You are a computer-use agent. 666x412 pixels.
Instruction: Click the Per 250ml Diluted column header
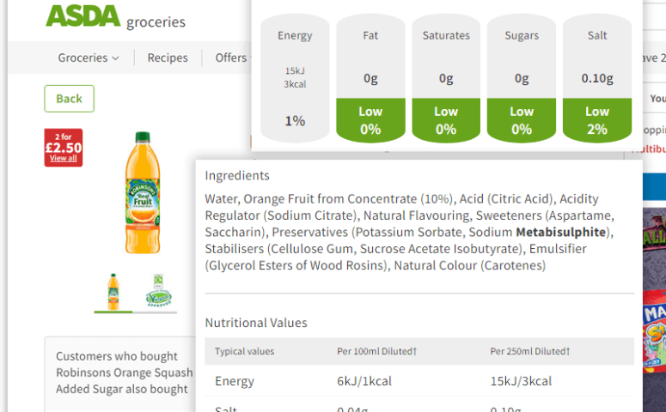pyautogui.click(x=530, y=351)
